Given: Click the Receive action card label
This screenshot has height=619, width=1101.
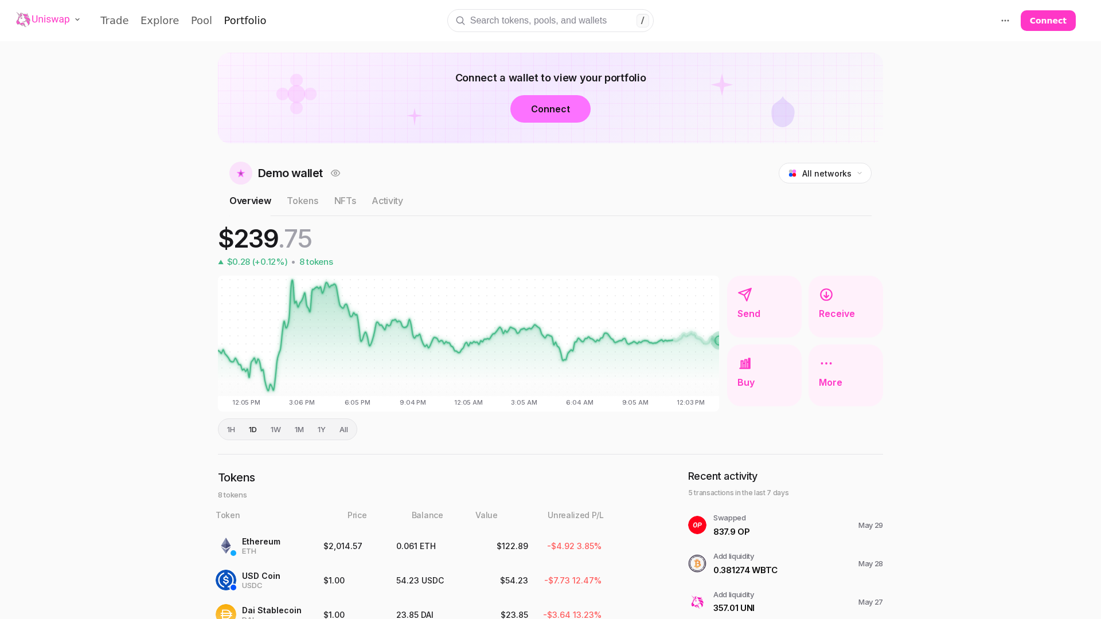Looking at the screenshot, I should coord(837,314).
